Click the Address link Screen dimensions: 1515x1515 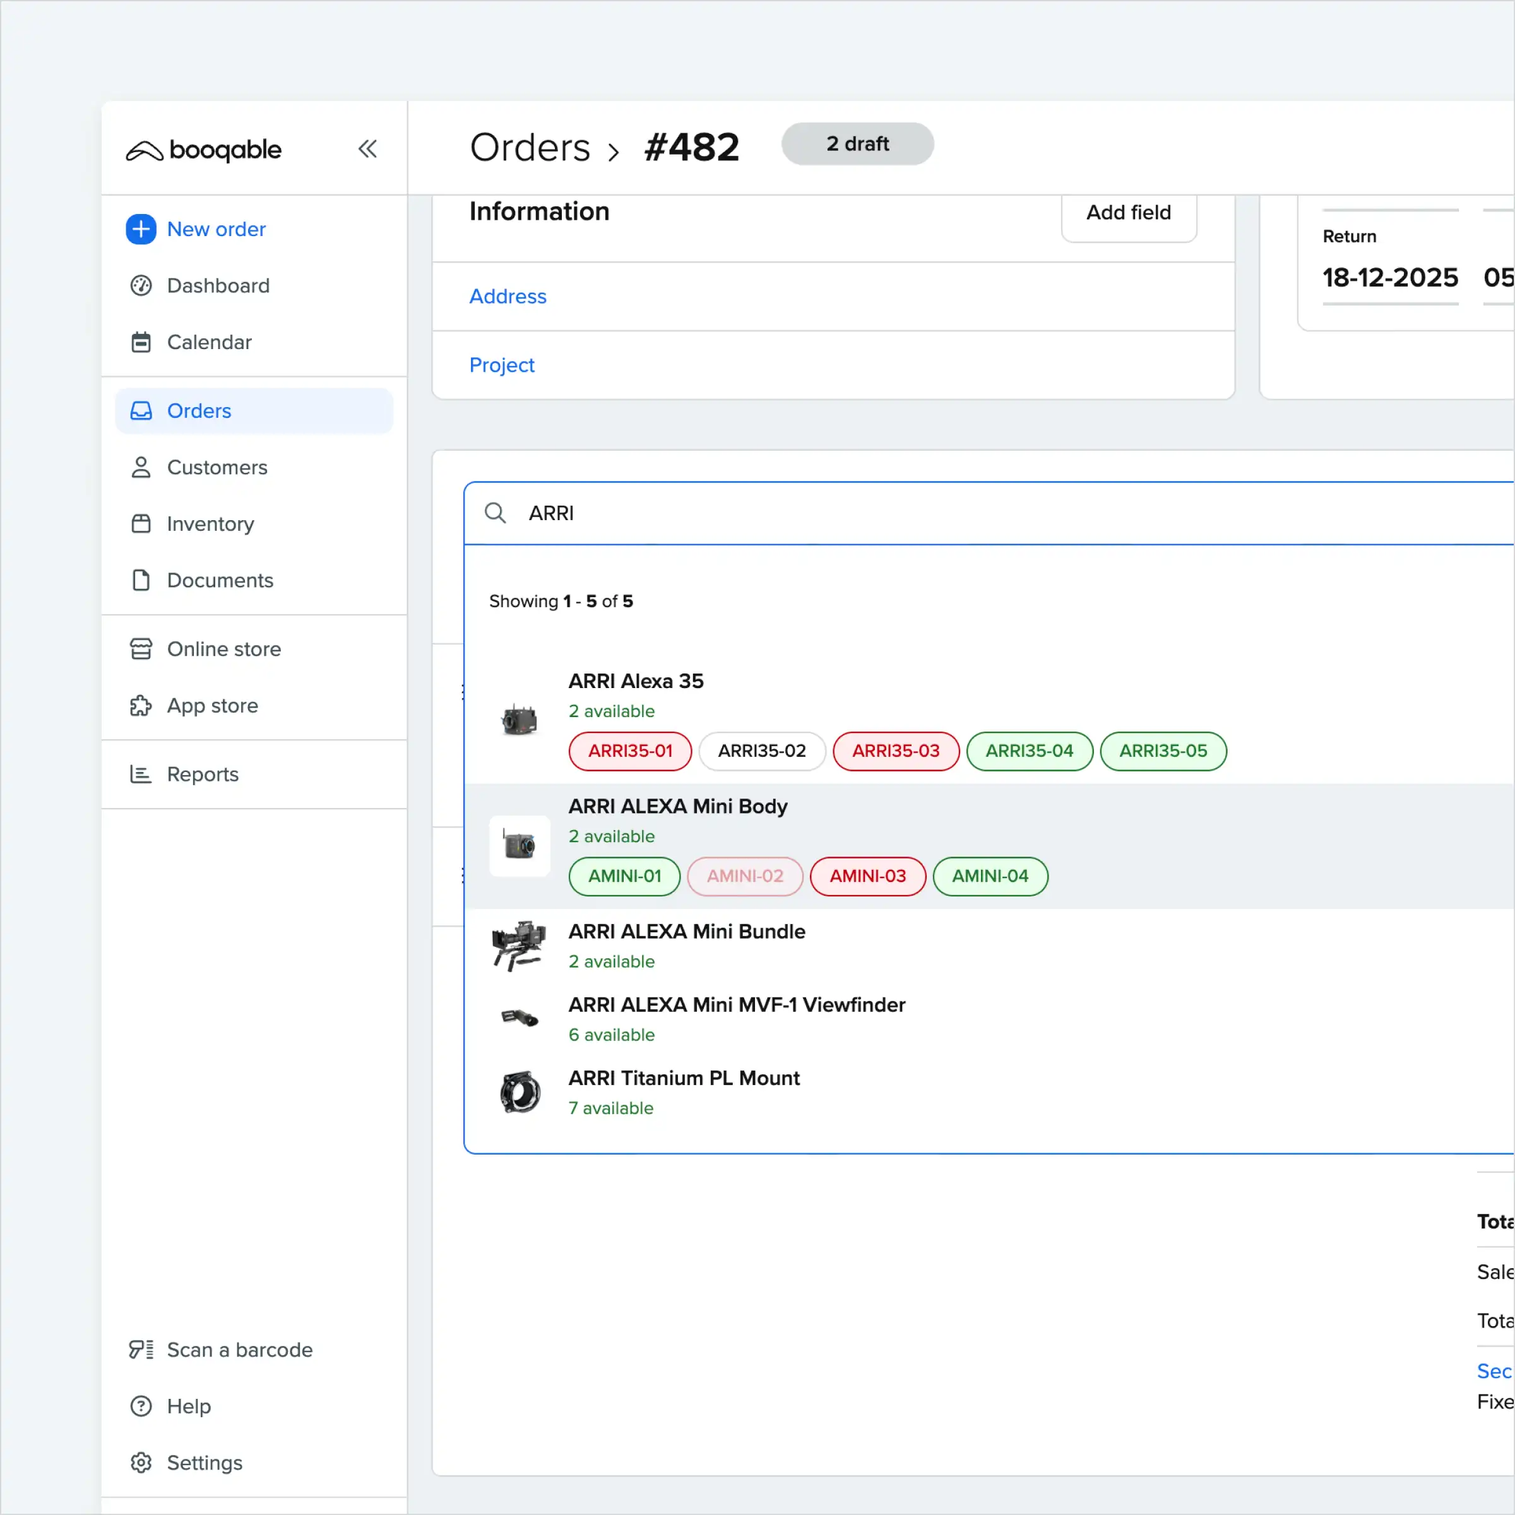click(x=508, y=297)
